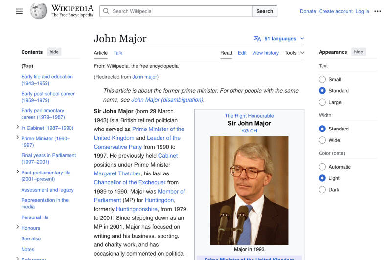Open the Huntingdon link
Image resolution: width=391 pixels, height=260 pixels.
tap(159, 200)
